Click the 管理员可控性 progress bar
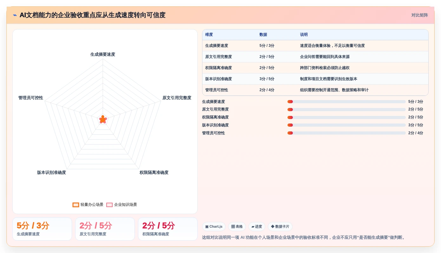Screen dimensions: 441x253 pyautogui.click(x=346, y=133)
